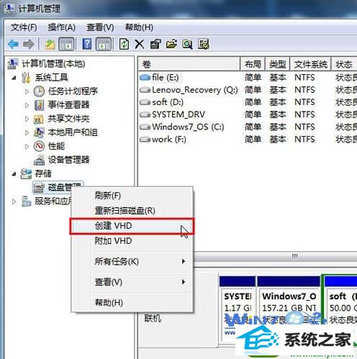Open the 查看(V) menu bar item
Screen dimensions: 357x359
coord(100,27)
